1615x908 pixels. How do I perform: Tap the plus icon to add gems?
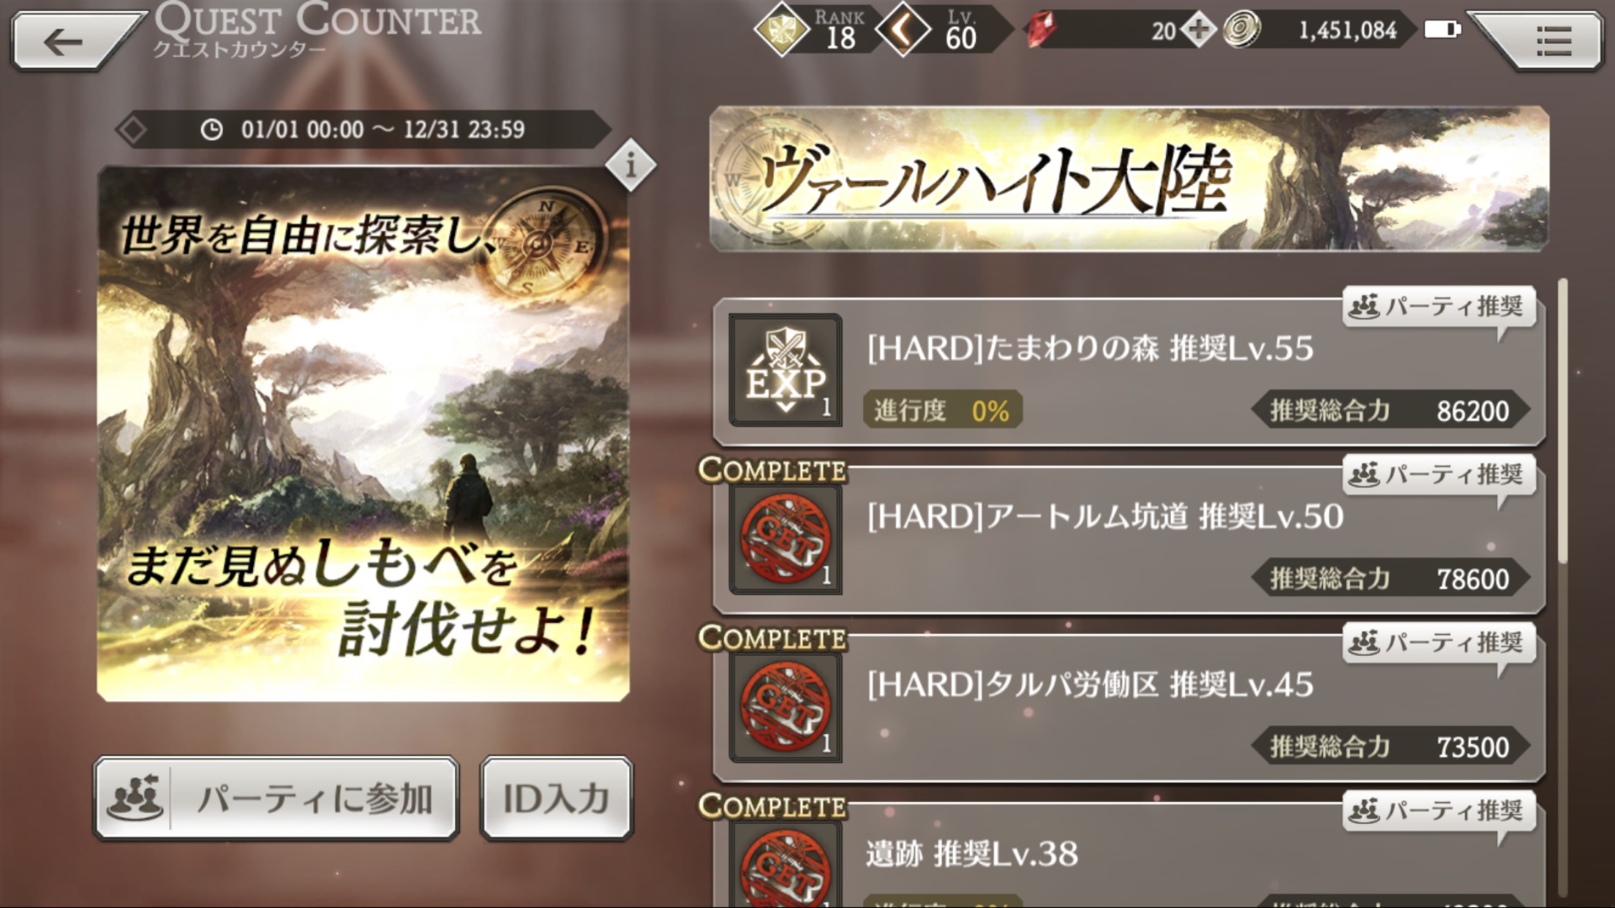point(1198,31)
